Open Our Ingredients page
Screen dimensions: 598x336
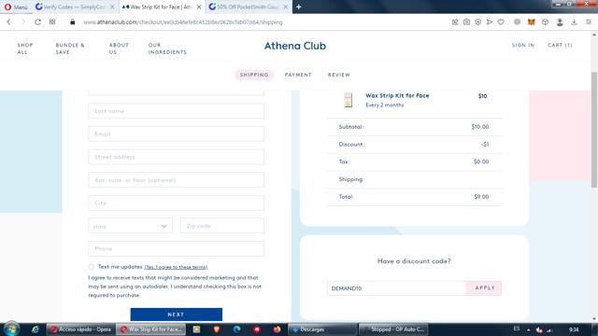[167, 49]
